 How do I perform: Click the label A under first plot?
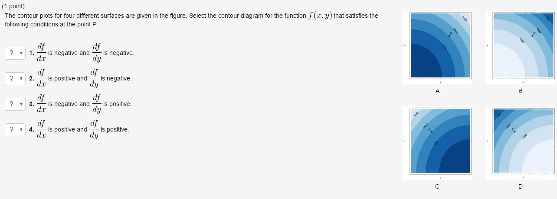tap(437, 91)
